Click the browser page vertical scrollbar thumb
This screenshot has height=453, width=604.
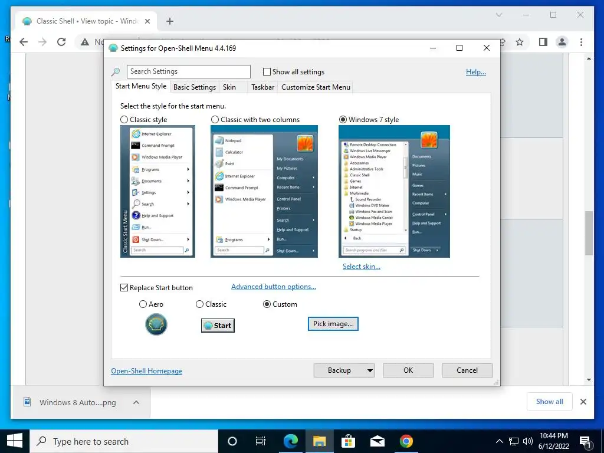pos(589,233)
